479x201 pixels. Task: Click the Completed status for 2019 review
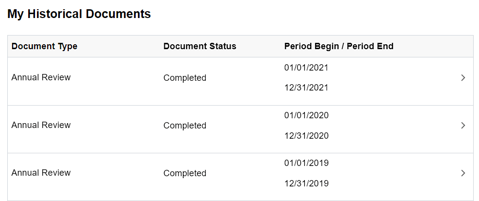point(185,173)
